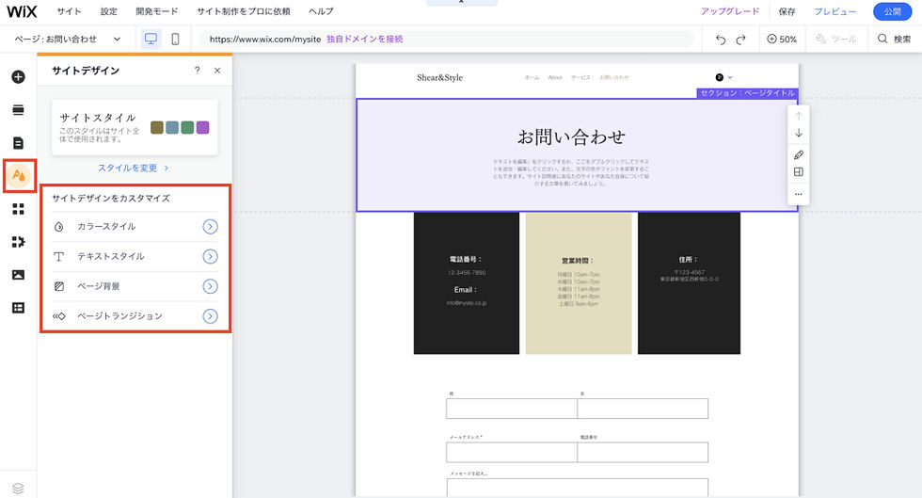Open the Add Apps grid icon
This screenshot has height=498, width=922.
tap(18, 209)
